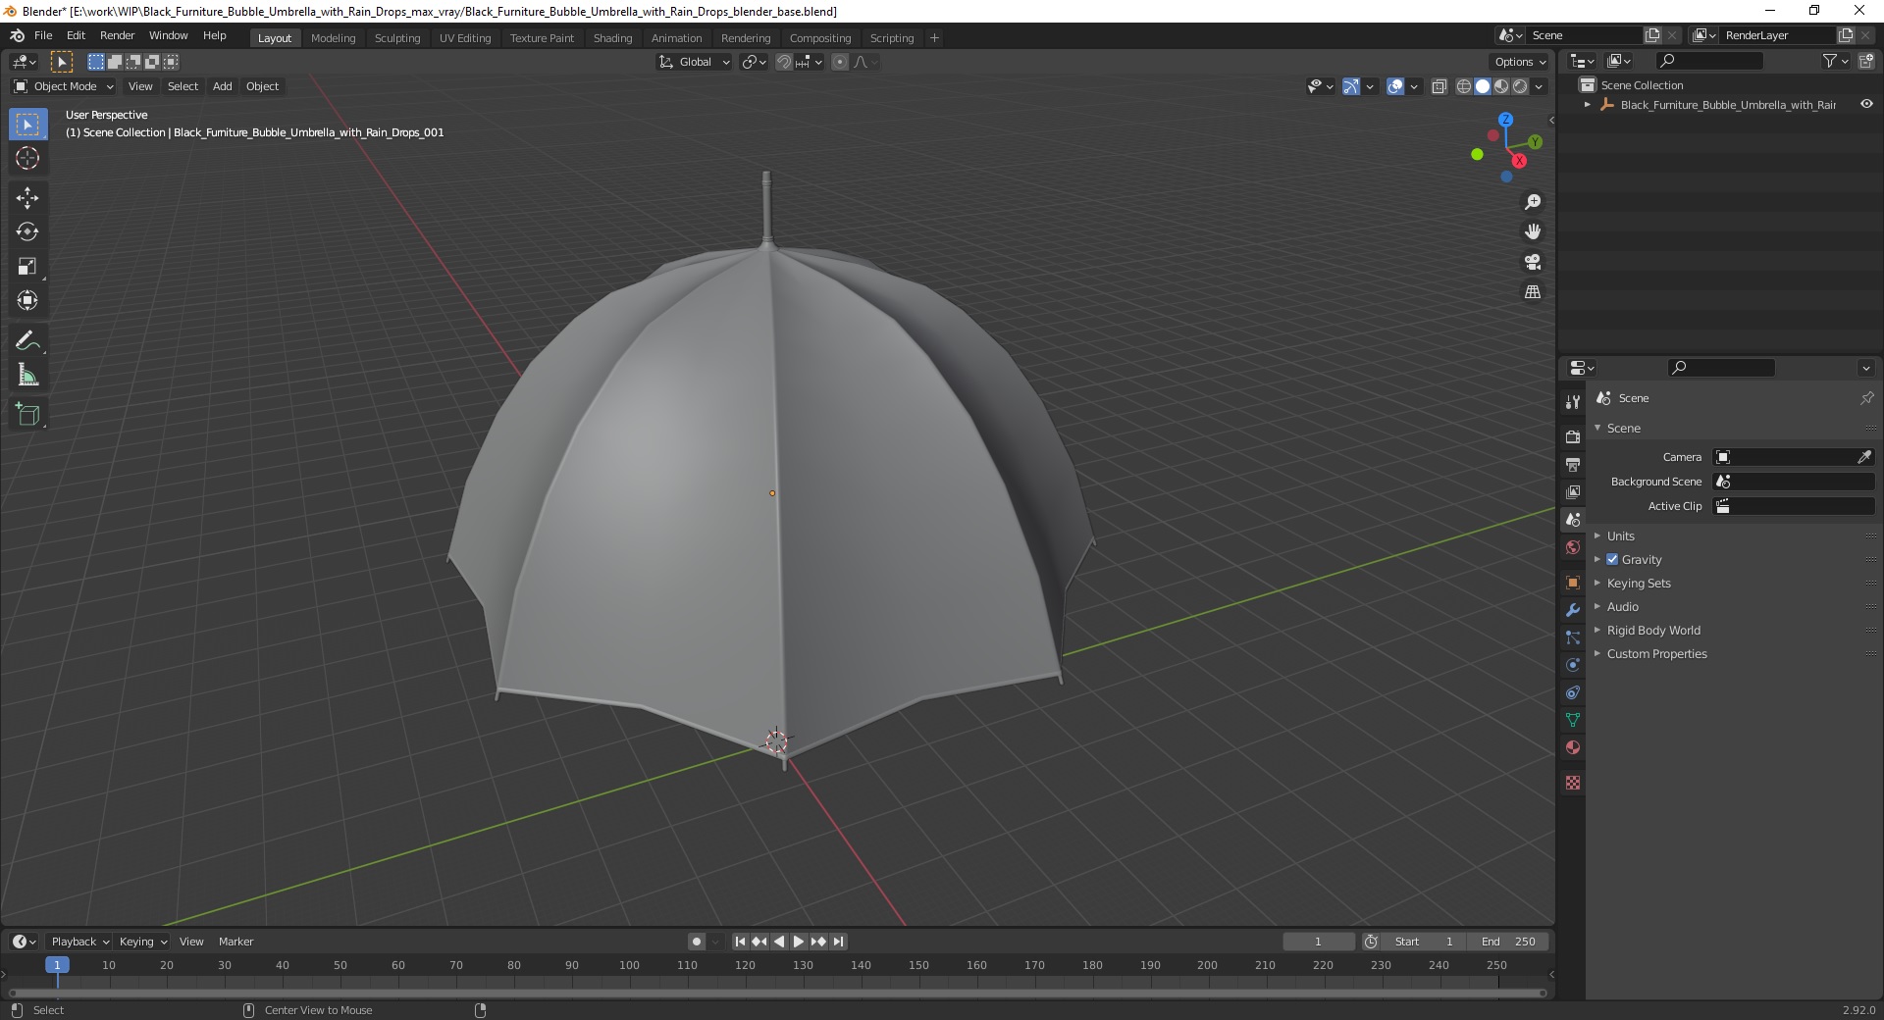The width and height of the screenshot is (1884, 1020).
Task: Switch to the UV Editing workspace tab
Action: [465, 37]
